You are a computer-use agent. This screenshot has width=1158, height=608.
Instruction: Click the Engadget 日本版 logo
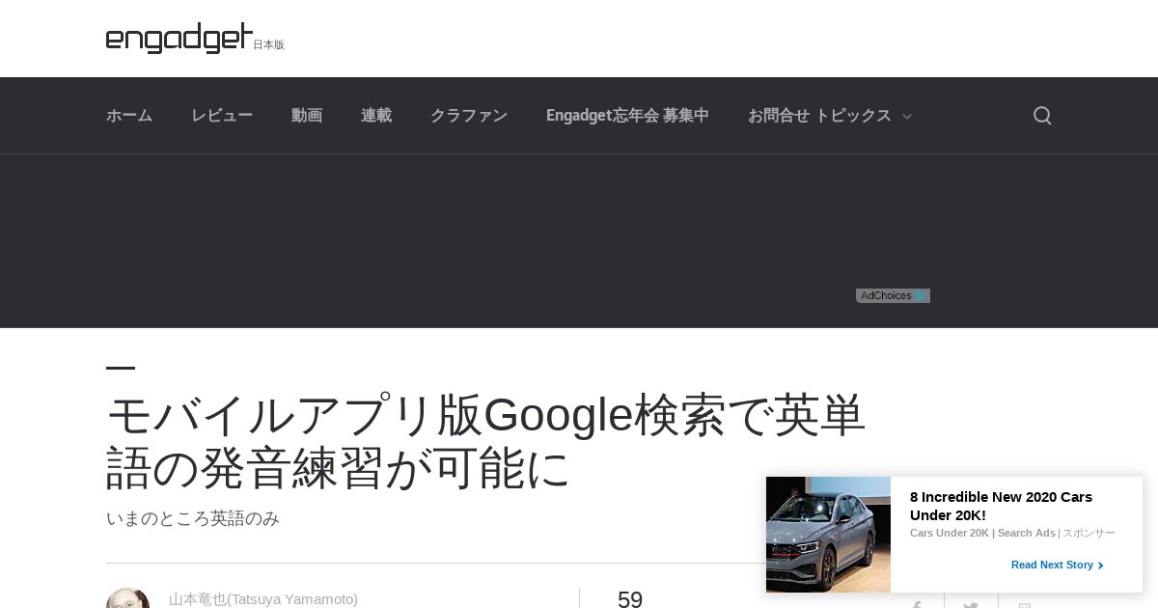click(195, 39)
